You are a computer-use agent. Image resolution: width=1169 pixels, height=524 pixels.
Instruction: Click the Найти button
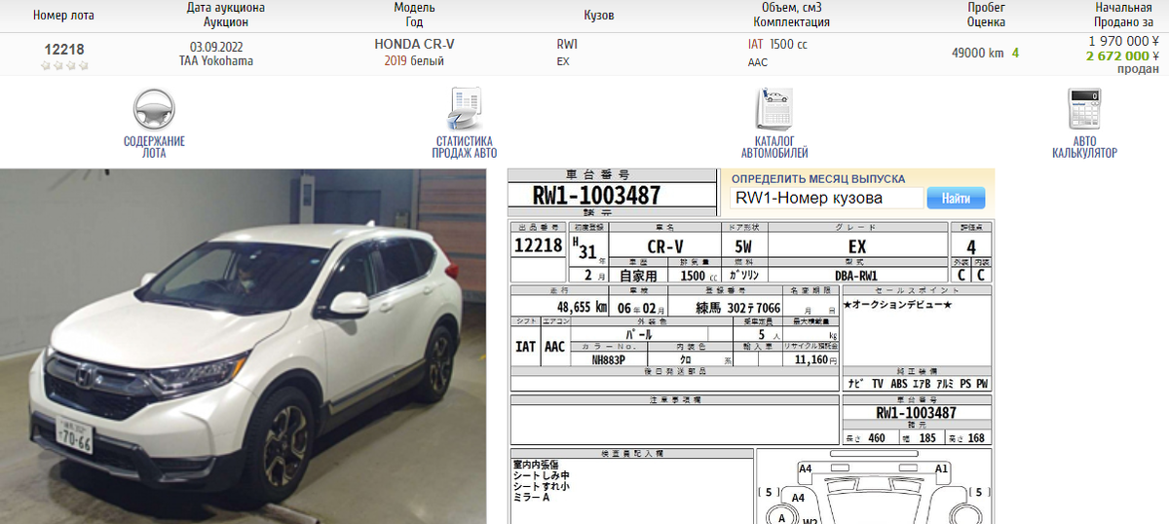pos(956,198)
